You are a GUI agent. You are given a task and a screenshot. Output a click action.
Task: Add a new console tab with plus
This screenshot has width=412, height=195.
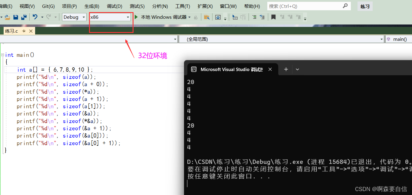coord(286,69)
